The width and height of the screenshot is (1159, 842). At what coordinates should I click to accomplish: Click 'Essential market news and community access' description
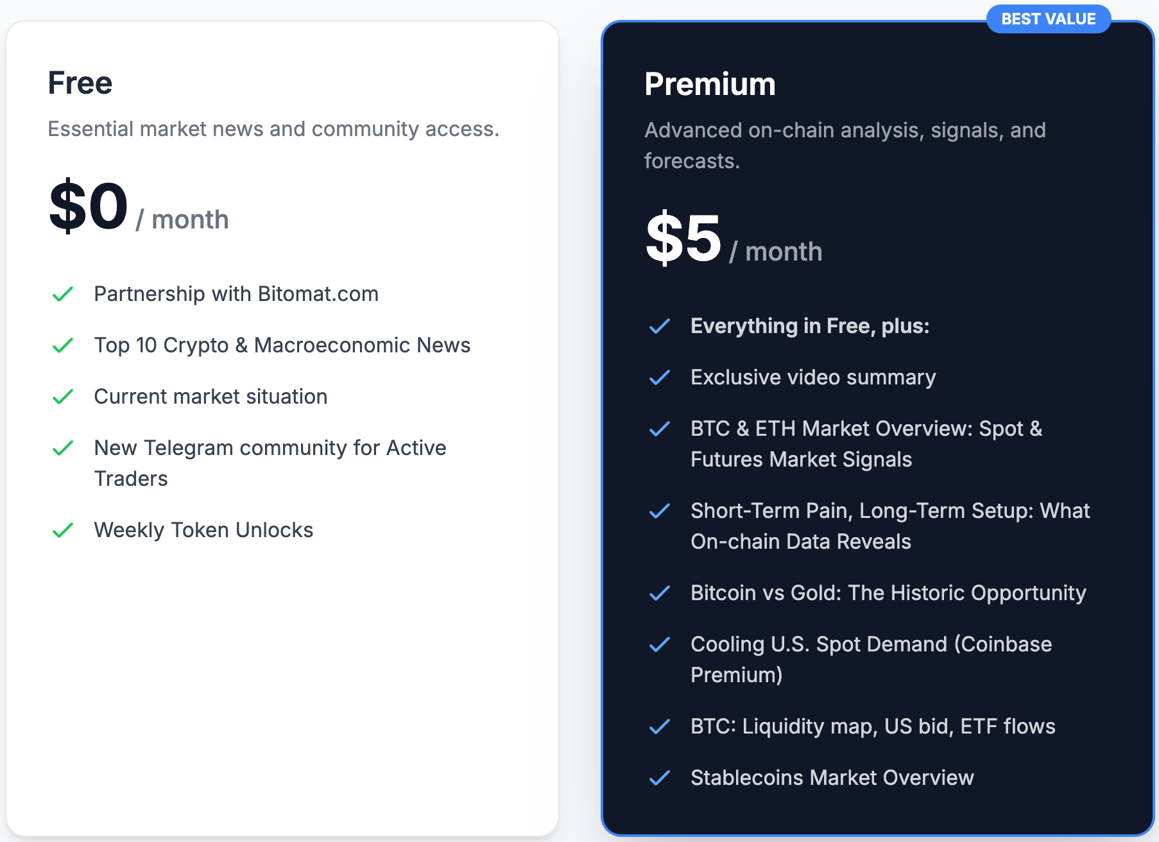point(273,129)
